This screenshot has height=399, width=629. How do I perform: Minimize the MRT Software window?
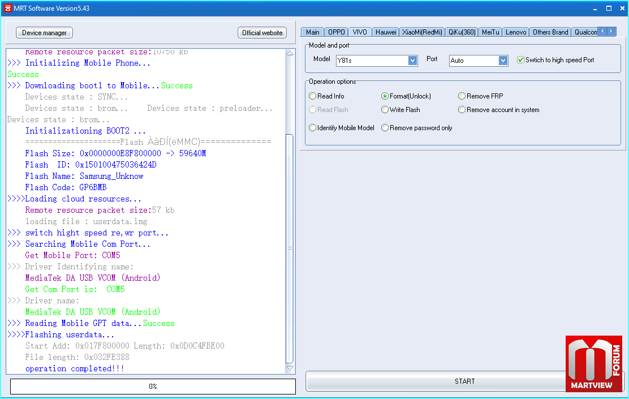tap(595, 8)
